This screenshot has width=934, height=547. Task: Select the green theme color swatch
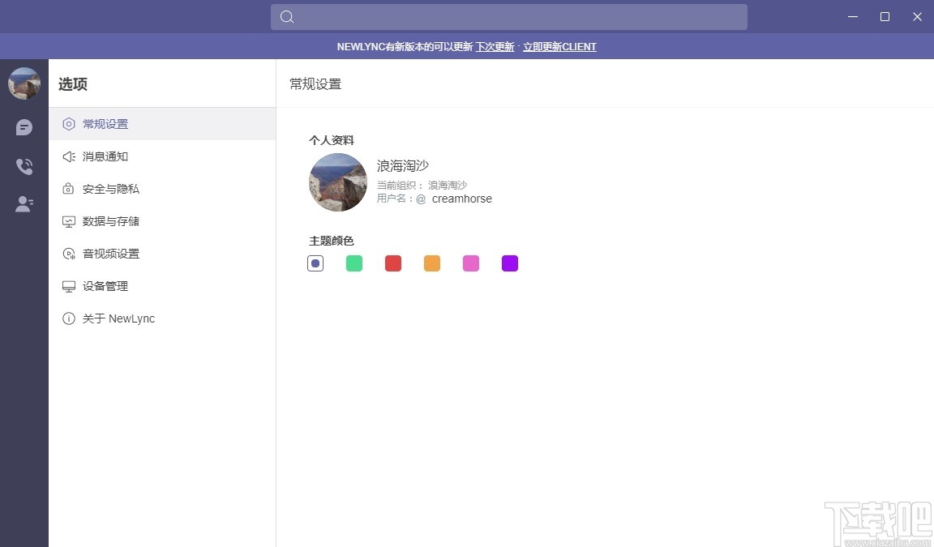(x=353, y=263)
